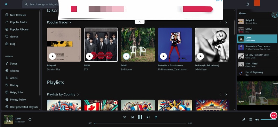Open User generated playlists
The width and height of the screenshot is (278, 127).
pyautogui.click(x=24, y=107)
